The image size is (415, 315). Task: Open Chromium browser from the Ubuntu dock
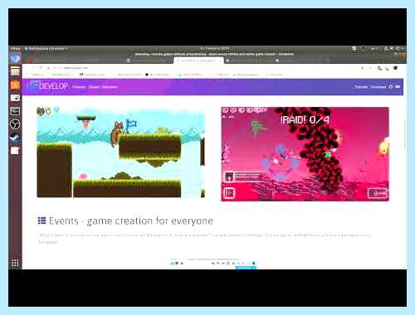click(16, 59)
